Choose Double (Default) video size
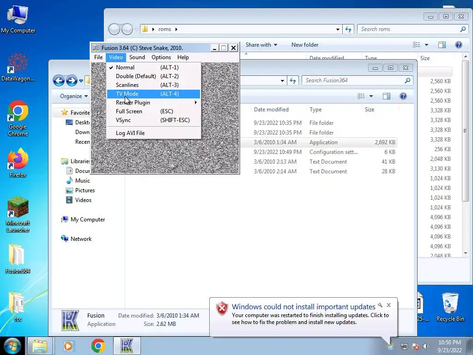Viewport: 473px width, 355px height. [x=153, y=76]
